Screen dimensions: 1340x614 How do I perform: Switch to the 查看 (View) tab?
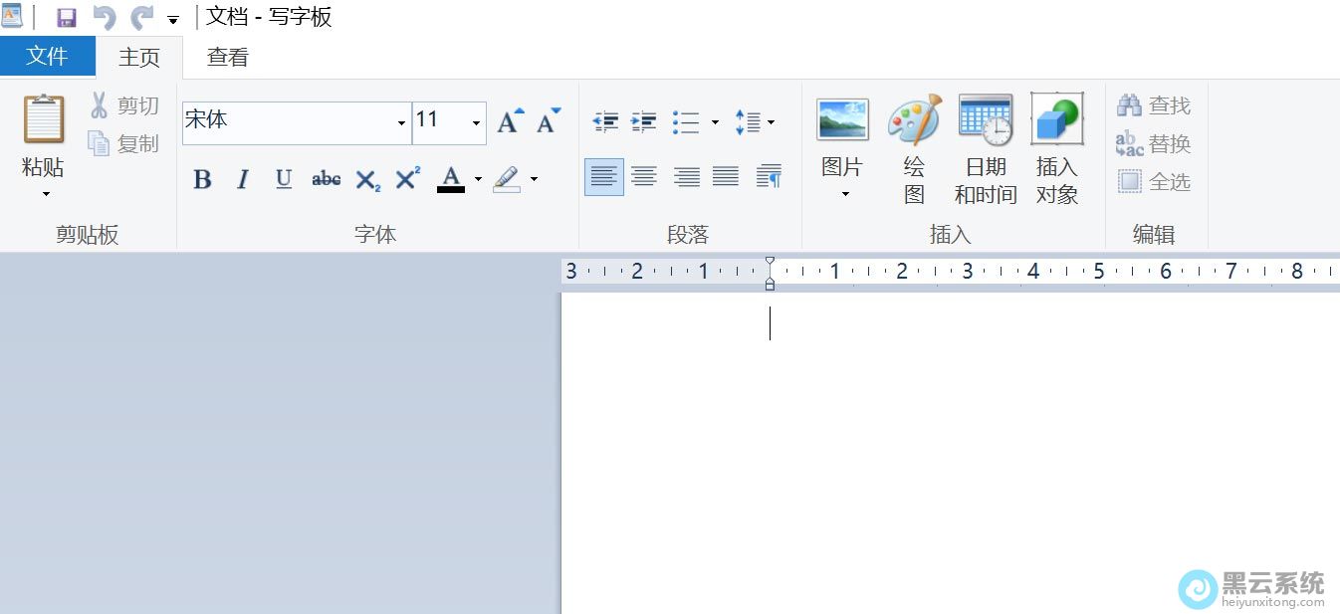tap(227, 58)
